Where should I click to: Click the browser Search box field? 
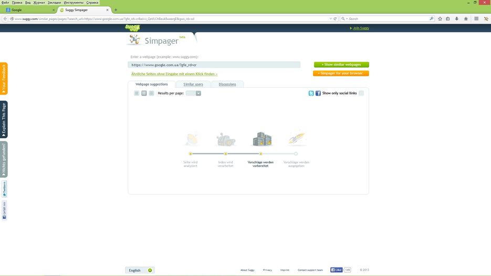coord(388,19)
